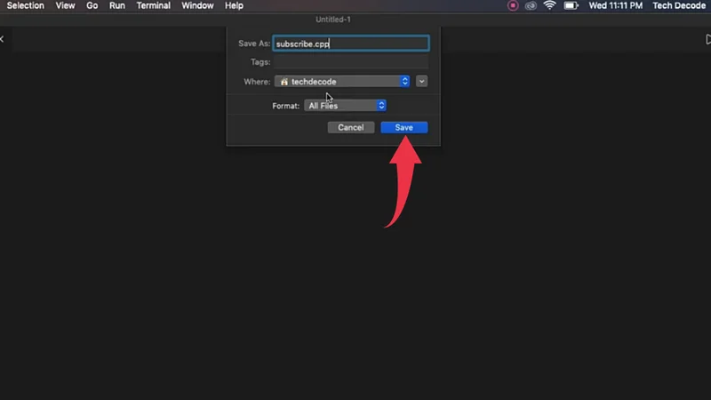Check the battery status icon
The image size is (711, 400).
click(x=571, y=5)
